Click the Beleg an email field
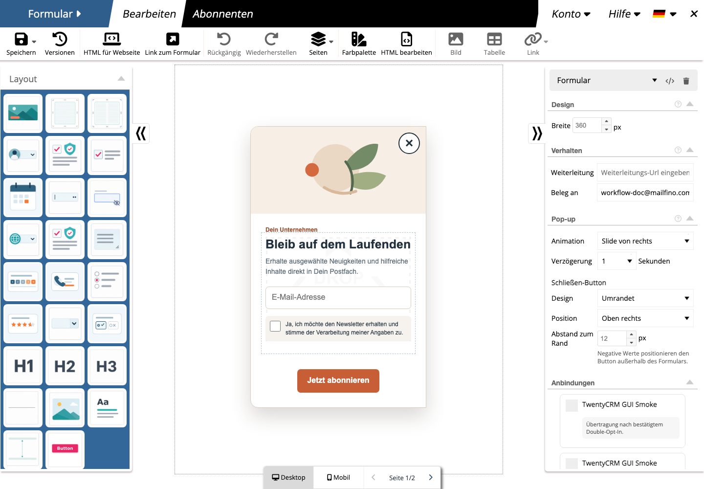 tap(645, 193)
